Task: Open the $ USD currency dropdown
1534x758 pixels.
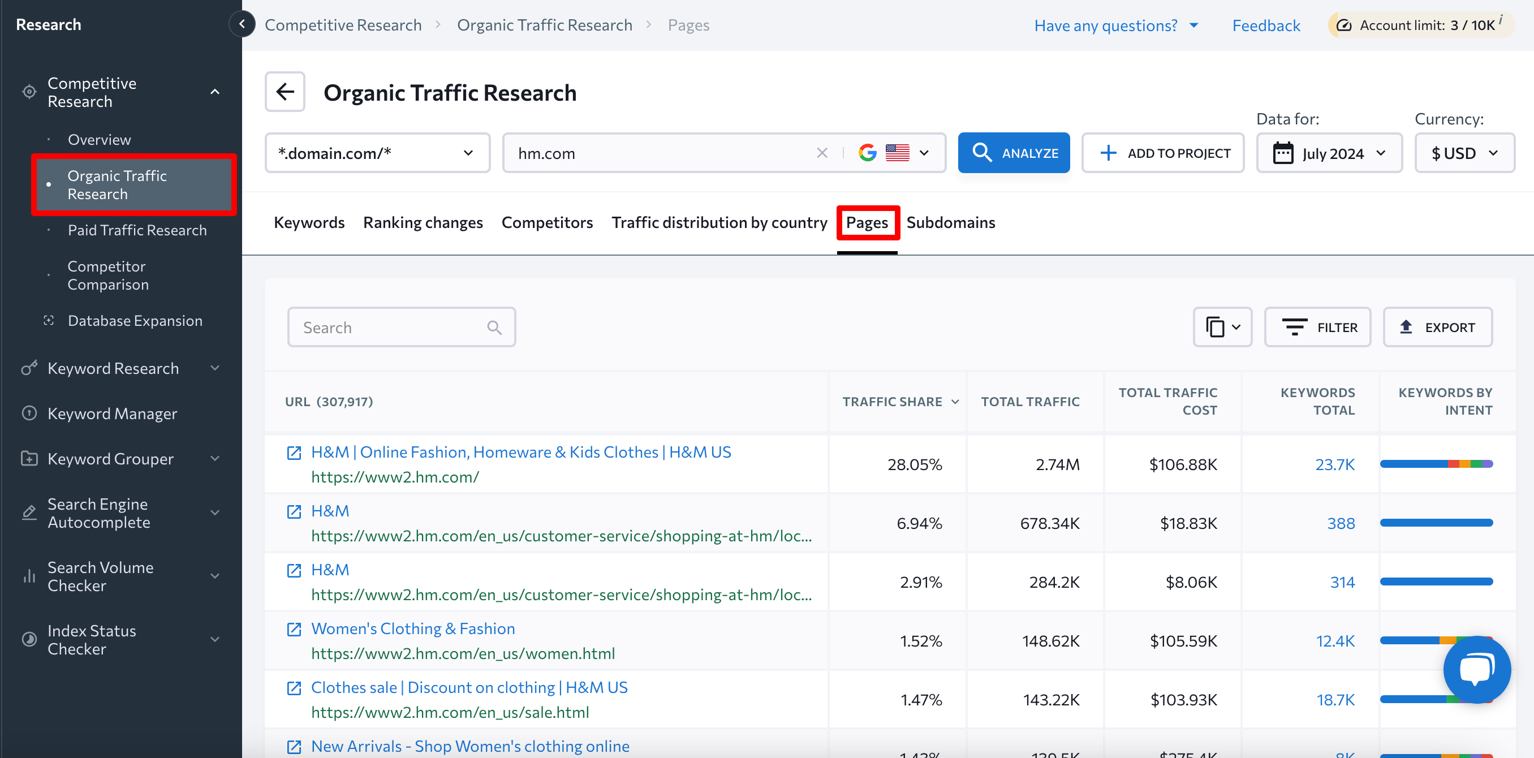Action: (1464, 153)
